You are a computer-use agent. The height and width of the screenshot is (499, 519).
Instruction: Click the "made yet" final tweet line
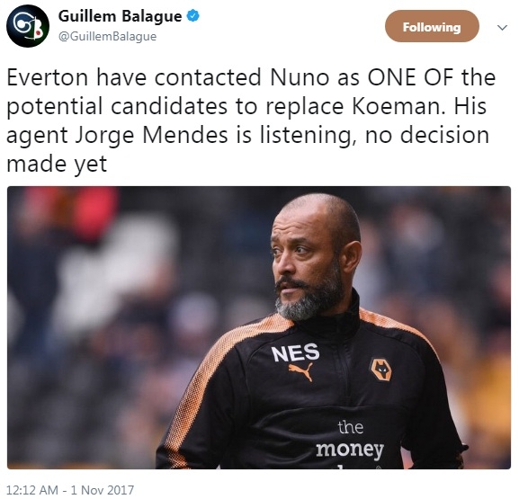click(57, 164)
